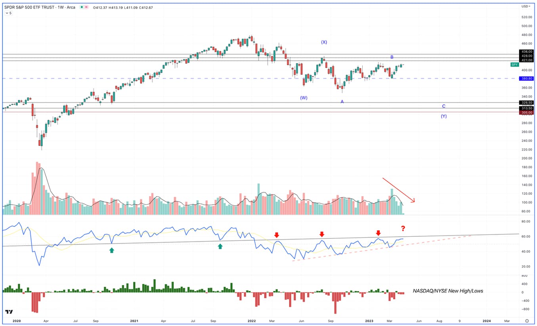
Task: Select the 436.00 horizontal line label
Action: (527, 52)
